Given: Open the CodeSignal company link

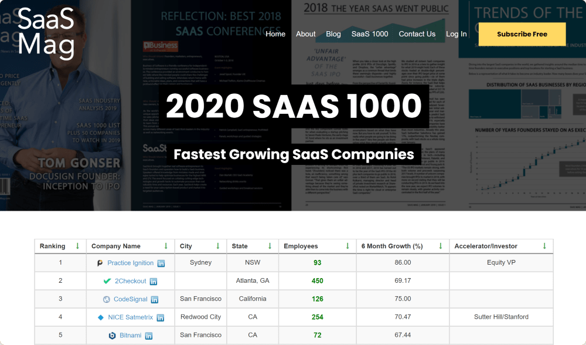Looking at the screenshot, I should [x=131, y=299].
